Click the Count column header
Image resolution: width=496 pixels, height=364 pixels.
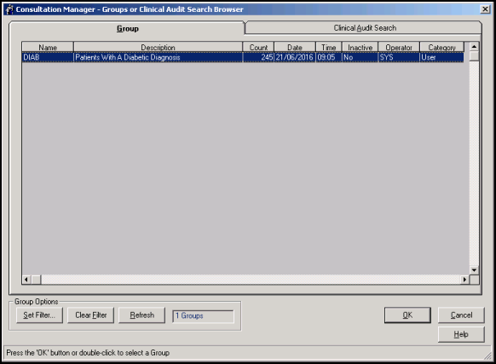tap(258, 47)
